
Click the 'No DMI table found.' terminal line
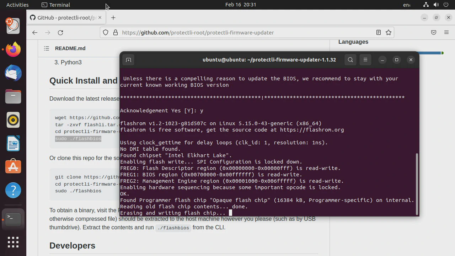tap(150, 149)
